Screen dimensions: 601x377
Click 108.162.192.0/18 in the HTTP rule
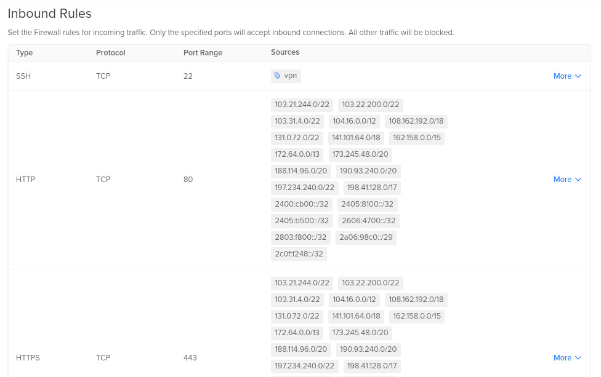click(x=416, y=121)
